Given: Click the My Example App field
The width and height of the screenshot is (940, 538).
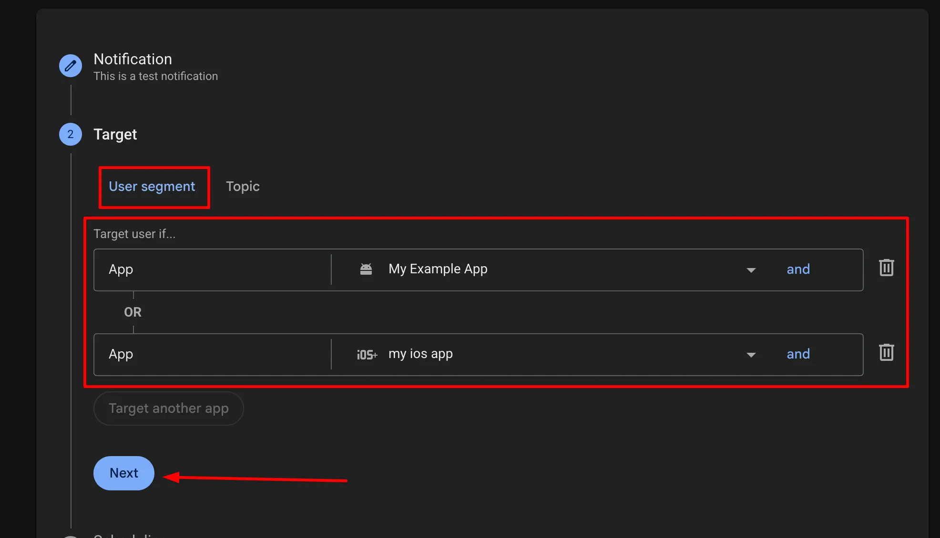Looking at the screenshot, I should click(x=524, y=269).
